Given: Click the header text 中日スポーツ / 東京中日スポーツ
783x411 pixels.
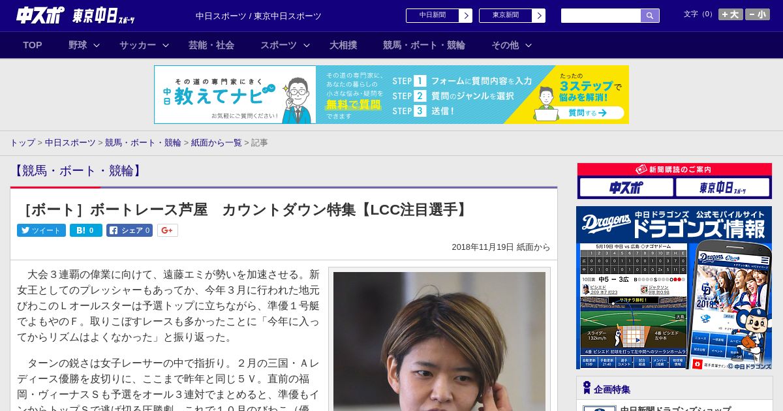Looking at the screenshot, I should (258, 16).
